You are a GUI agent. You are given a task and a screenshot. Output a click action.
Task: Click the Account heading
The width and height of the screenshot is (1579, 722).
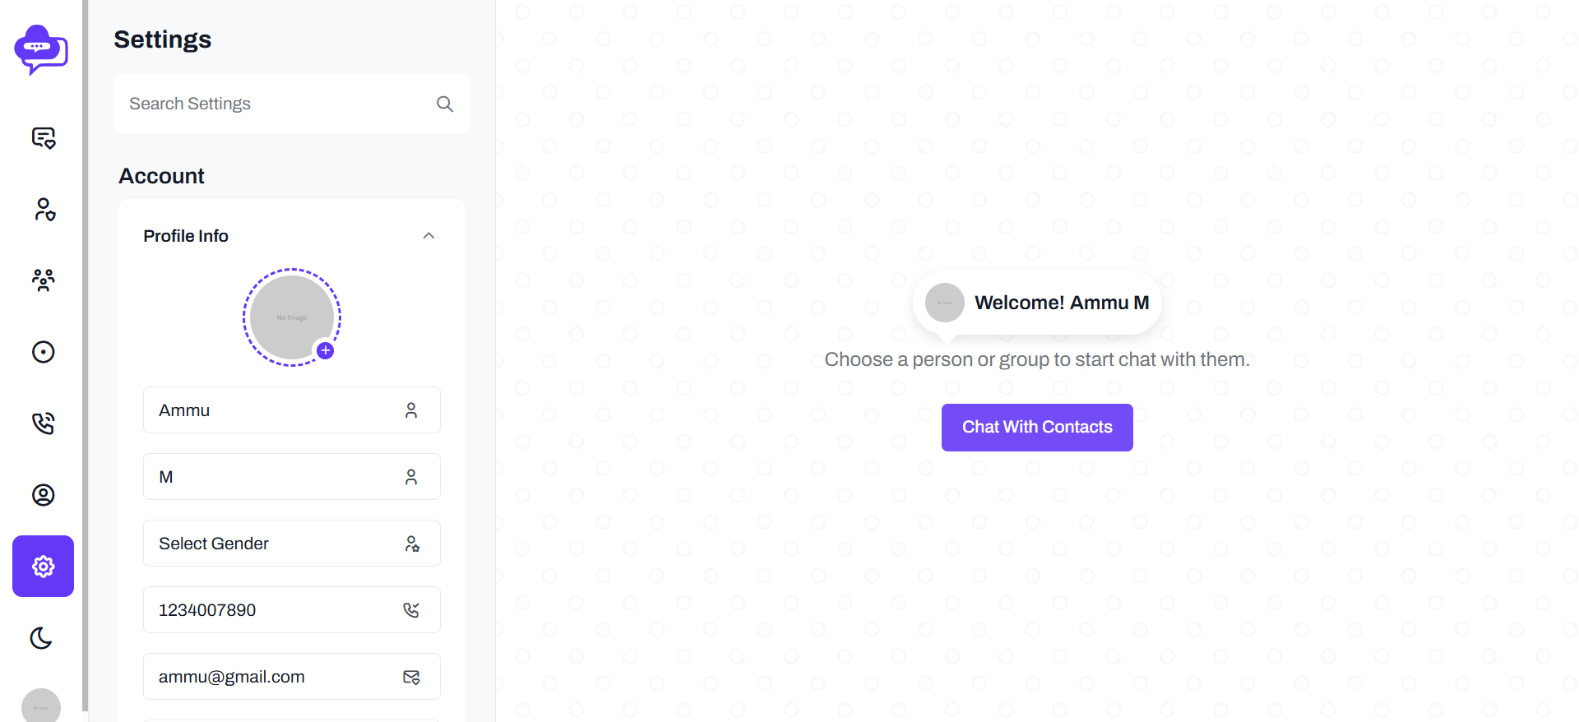[x=162, y=176]
